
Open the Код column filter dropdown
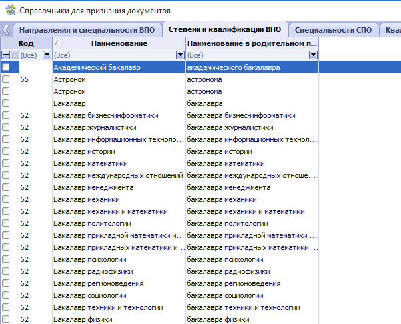pyautogui.click(x=47, y=55)
